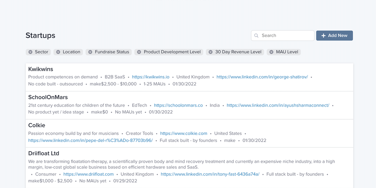The height and width of the screenshot is (188, 376).
Task: Open Tony Fast's LinkedIn profile link
Action: click(210, 174)
